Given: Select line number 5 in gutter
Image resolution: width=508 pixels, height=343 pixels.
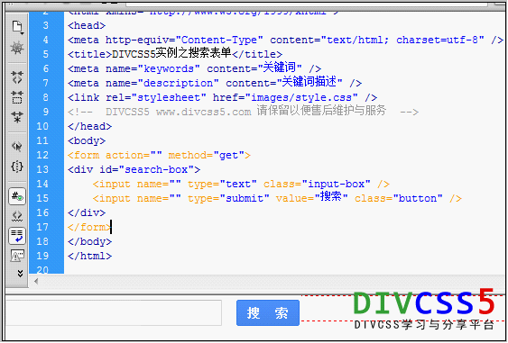Looking at the screenshot, I should (x=46, y=54).
